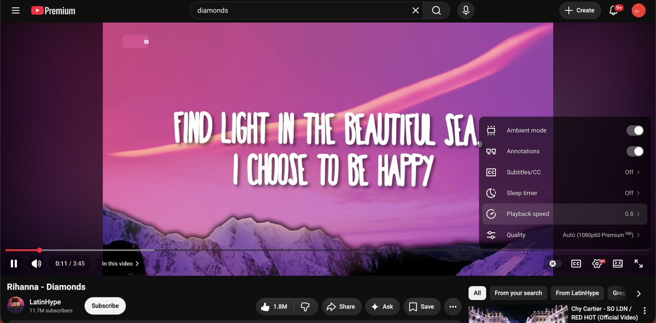Screen dimensions: 656x323
Task: Click the LatinHype channel avatar
Action: point(15,306)
